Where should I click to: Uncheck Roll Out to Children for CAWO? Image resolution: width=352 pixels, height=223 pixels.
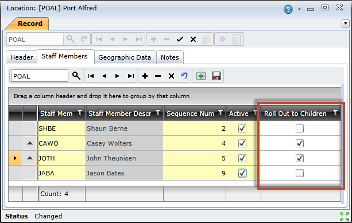300,143
